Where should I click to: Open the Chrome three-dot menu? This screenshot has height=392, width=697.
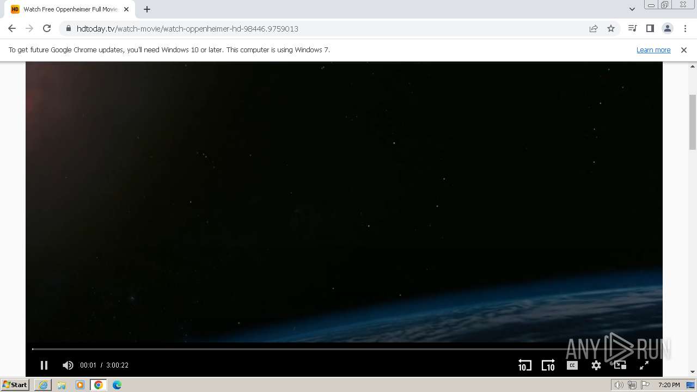click(x=685, y=28)
